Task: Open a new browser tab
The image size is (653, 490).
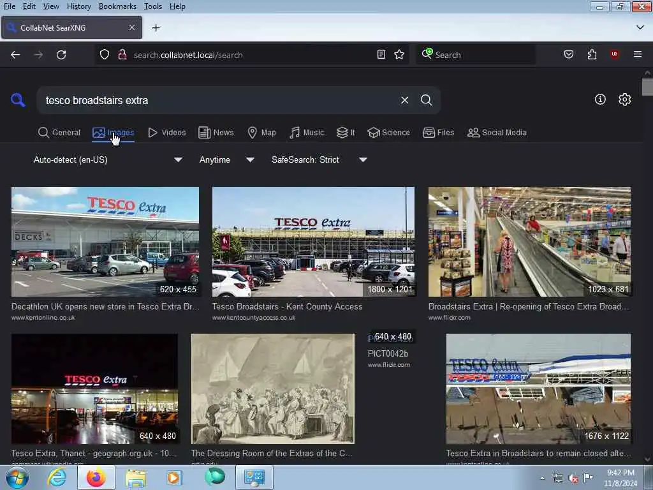Action: pyautogui.click(x=156, y=28)
